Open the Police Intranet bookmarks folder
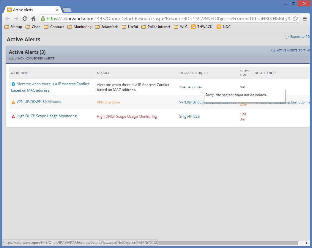Image resolution: width=312 pixels, height=248 pixels. point(156,27)
